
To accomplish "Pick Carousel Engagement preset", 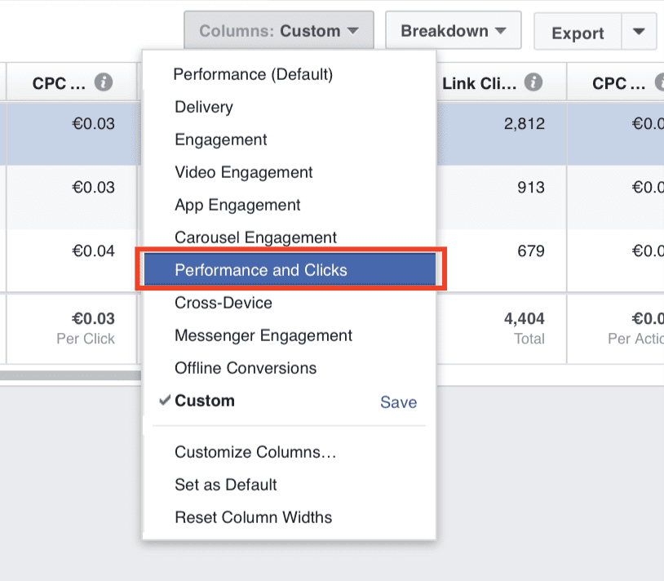I will point(255,237).
